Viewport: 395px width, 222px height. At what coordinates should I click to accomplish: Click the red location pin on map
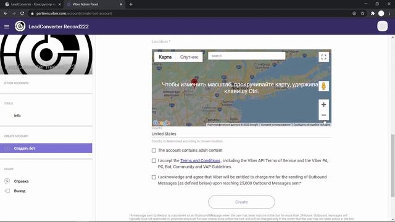coord(194,83)
